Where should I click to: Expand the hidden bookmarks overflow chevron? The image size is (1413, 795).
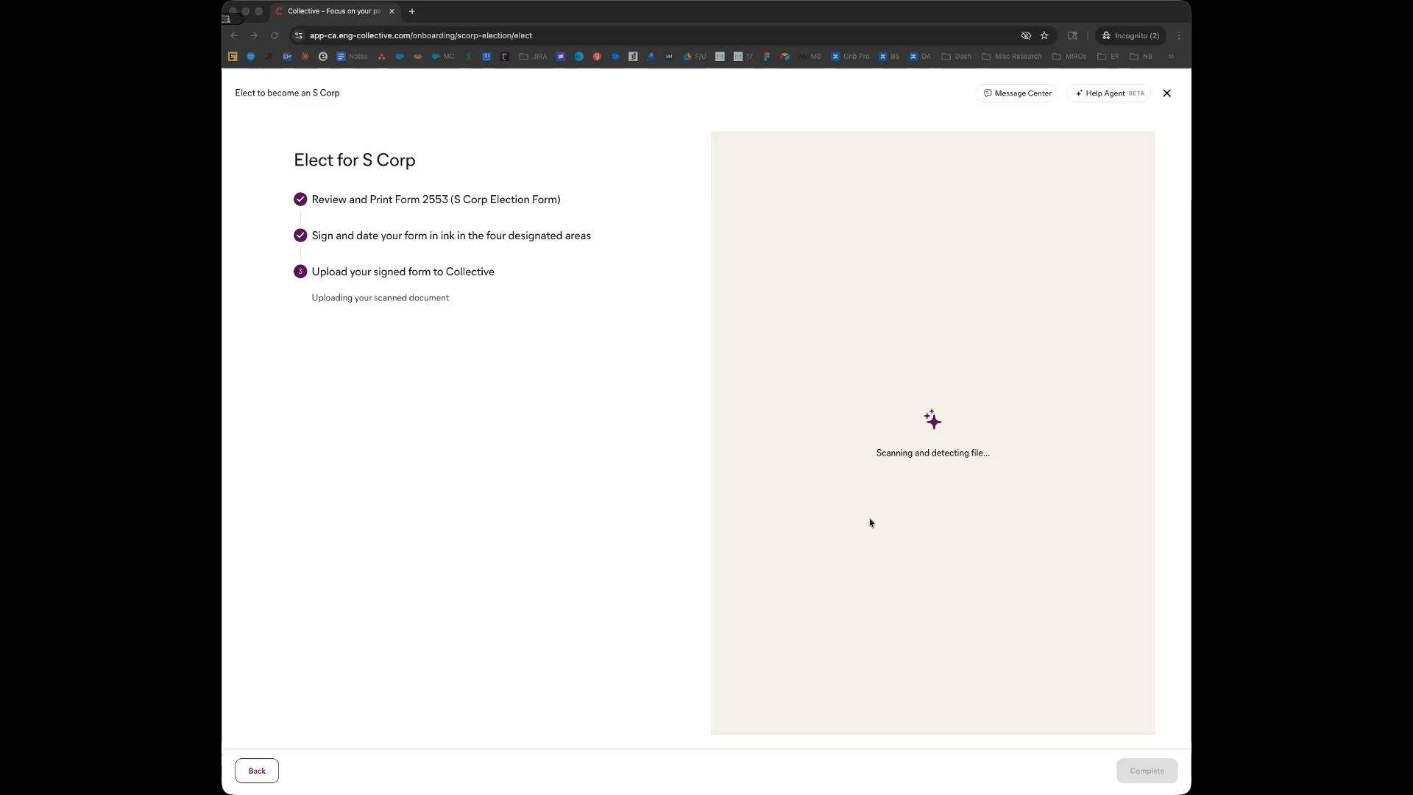click(x=1170, y=57)
